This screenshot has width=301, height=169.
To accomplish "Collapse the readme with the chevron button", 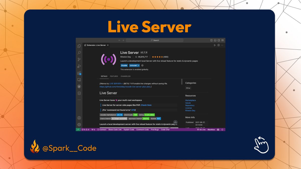I will tap(175, 123).
